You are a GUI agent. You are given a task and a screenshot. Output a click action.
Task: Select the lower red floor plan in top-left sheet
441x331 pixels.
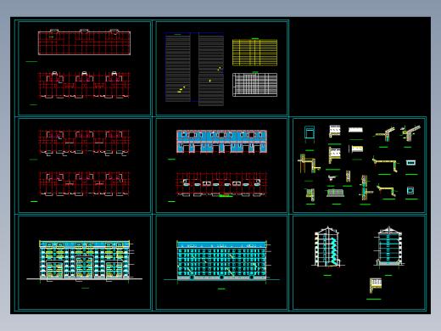click(x=84, y=85)
